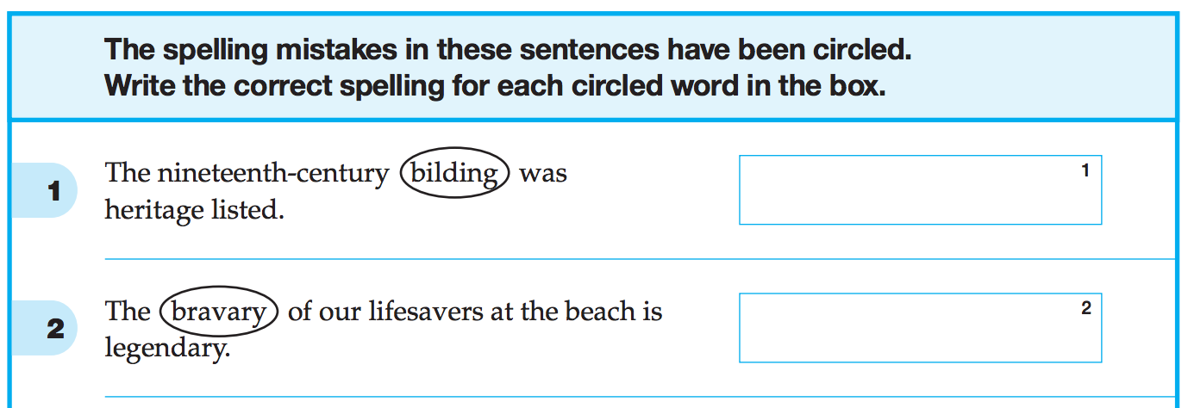Click the answer box for question 1
Image resolution: width=1188 pixels, height=408 pixels.
920,190
